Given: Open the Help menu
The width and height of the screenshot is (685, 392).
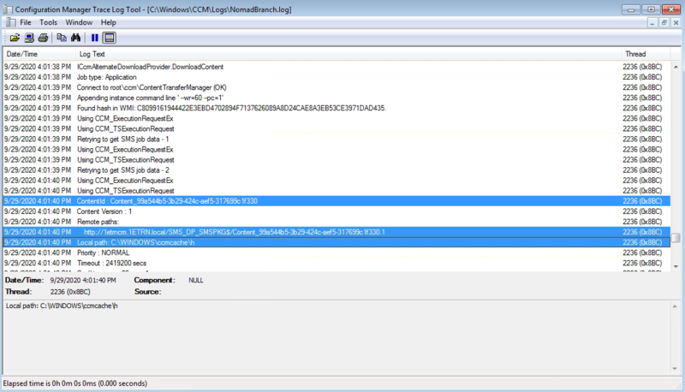Looking at the screenshot, I should click(x=108, y=22).
